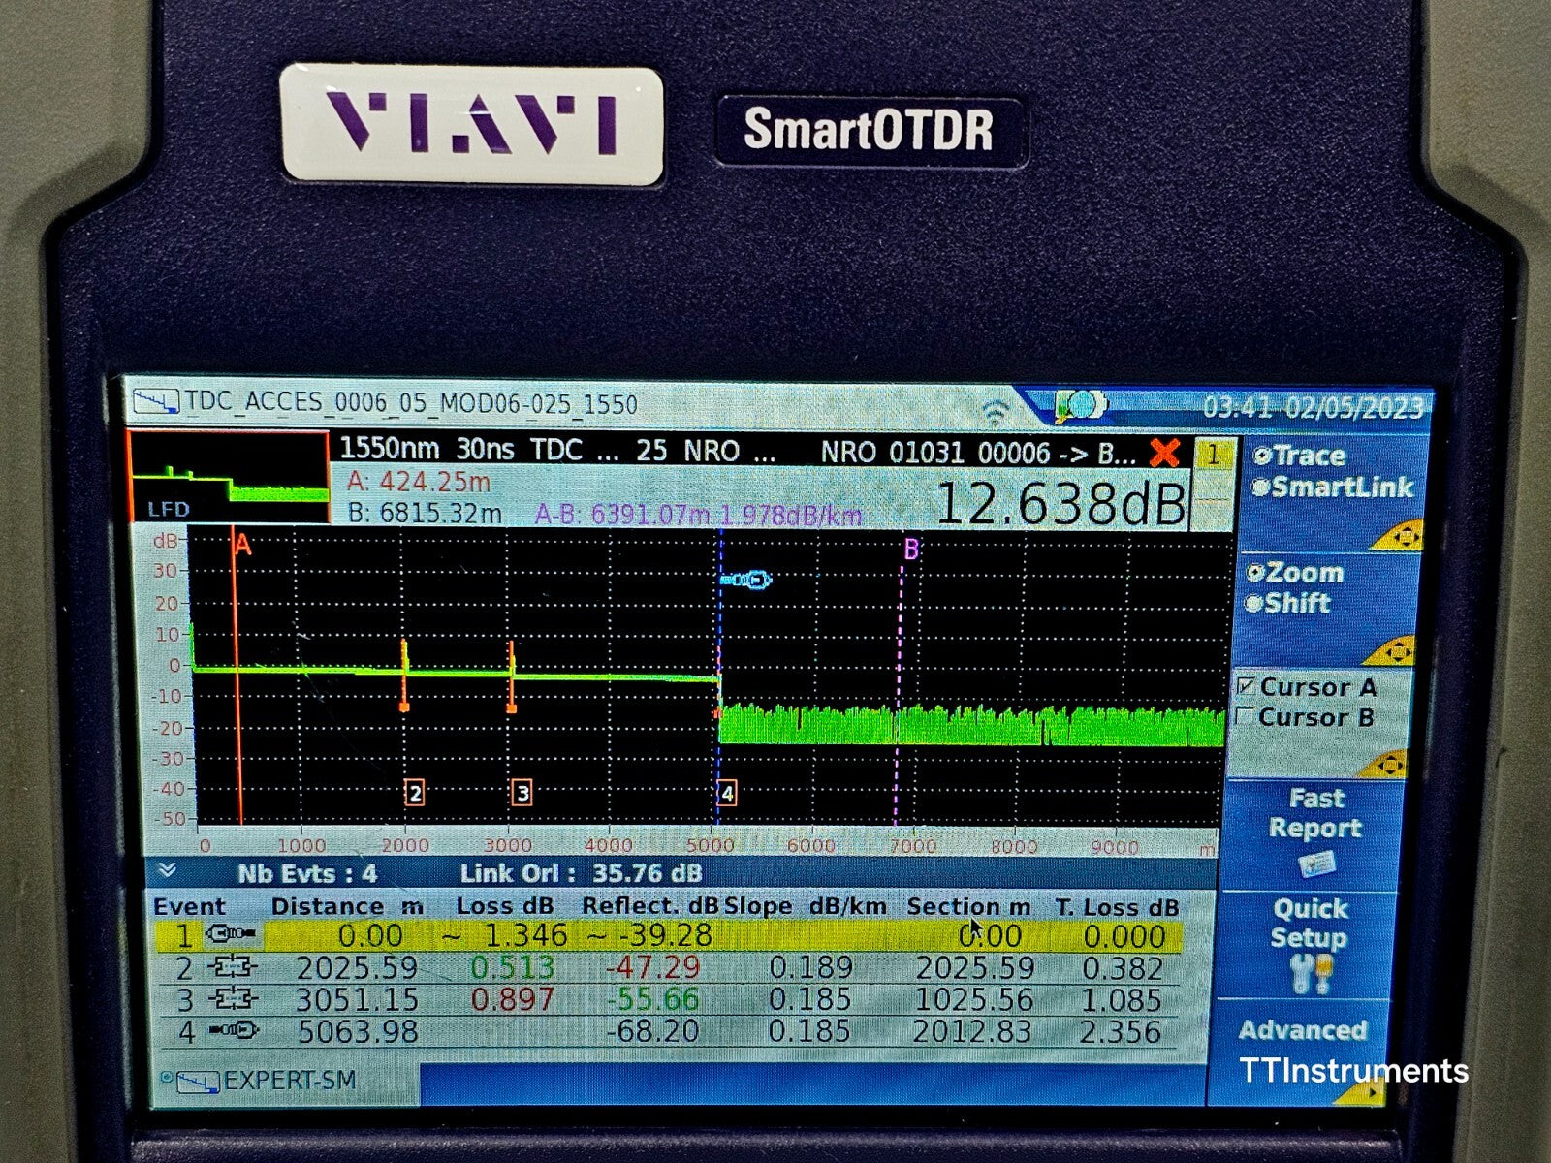
Task: Select the Zoom radio option
Action: tap(1255, 573)
